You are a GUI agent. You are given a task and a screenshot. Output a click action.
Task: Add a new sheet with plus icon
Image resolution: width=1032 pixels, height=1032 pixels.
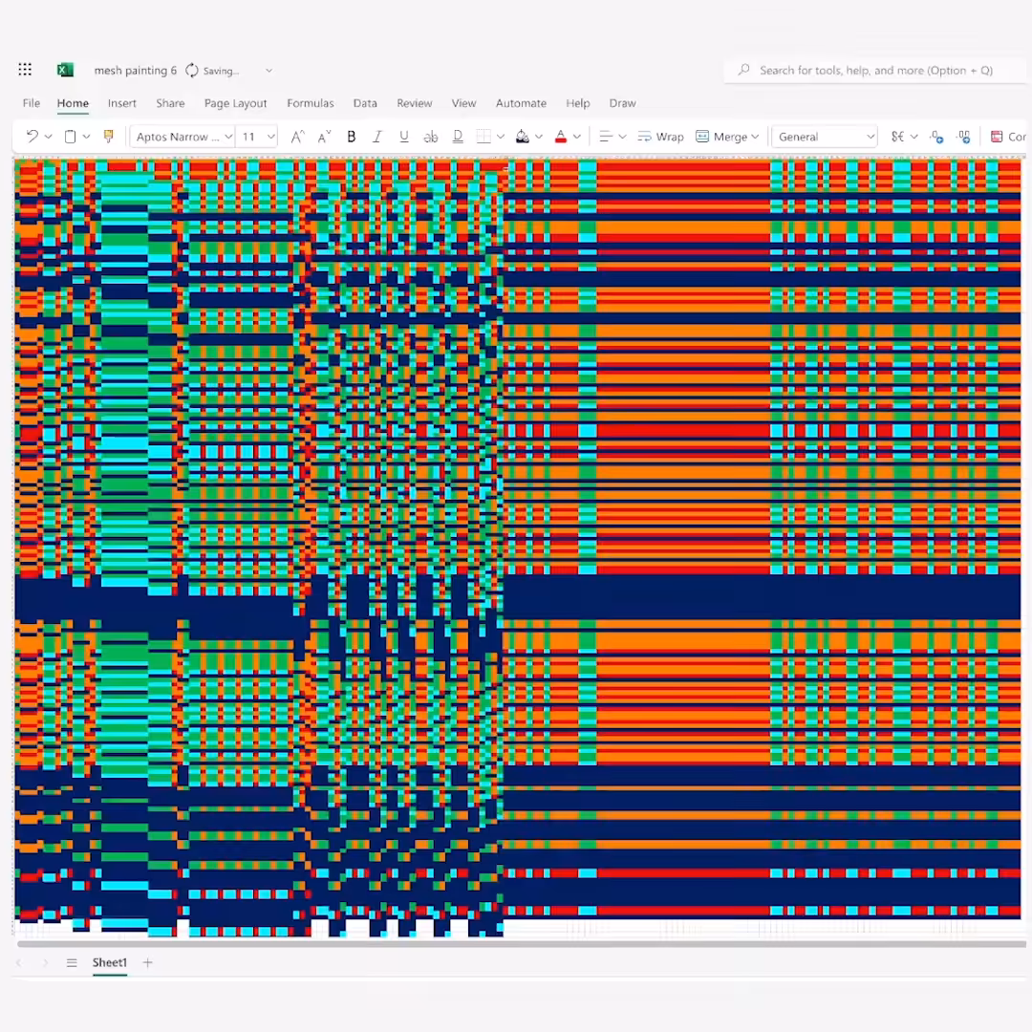pos(147,963)
